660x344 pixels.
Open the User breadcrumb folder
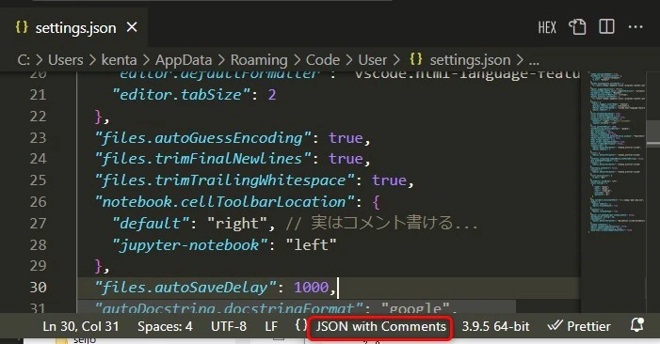(373, 60)
